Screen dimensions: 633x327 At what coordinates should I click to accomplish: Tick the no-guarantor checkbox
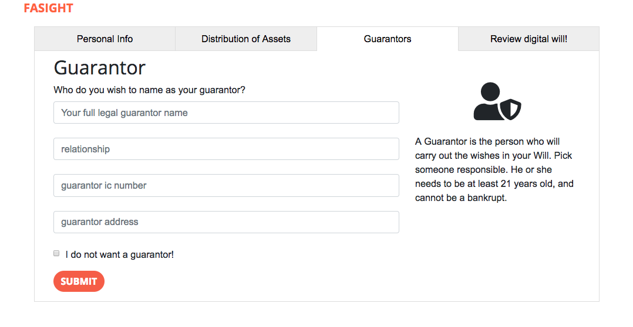pos(56,253)
